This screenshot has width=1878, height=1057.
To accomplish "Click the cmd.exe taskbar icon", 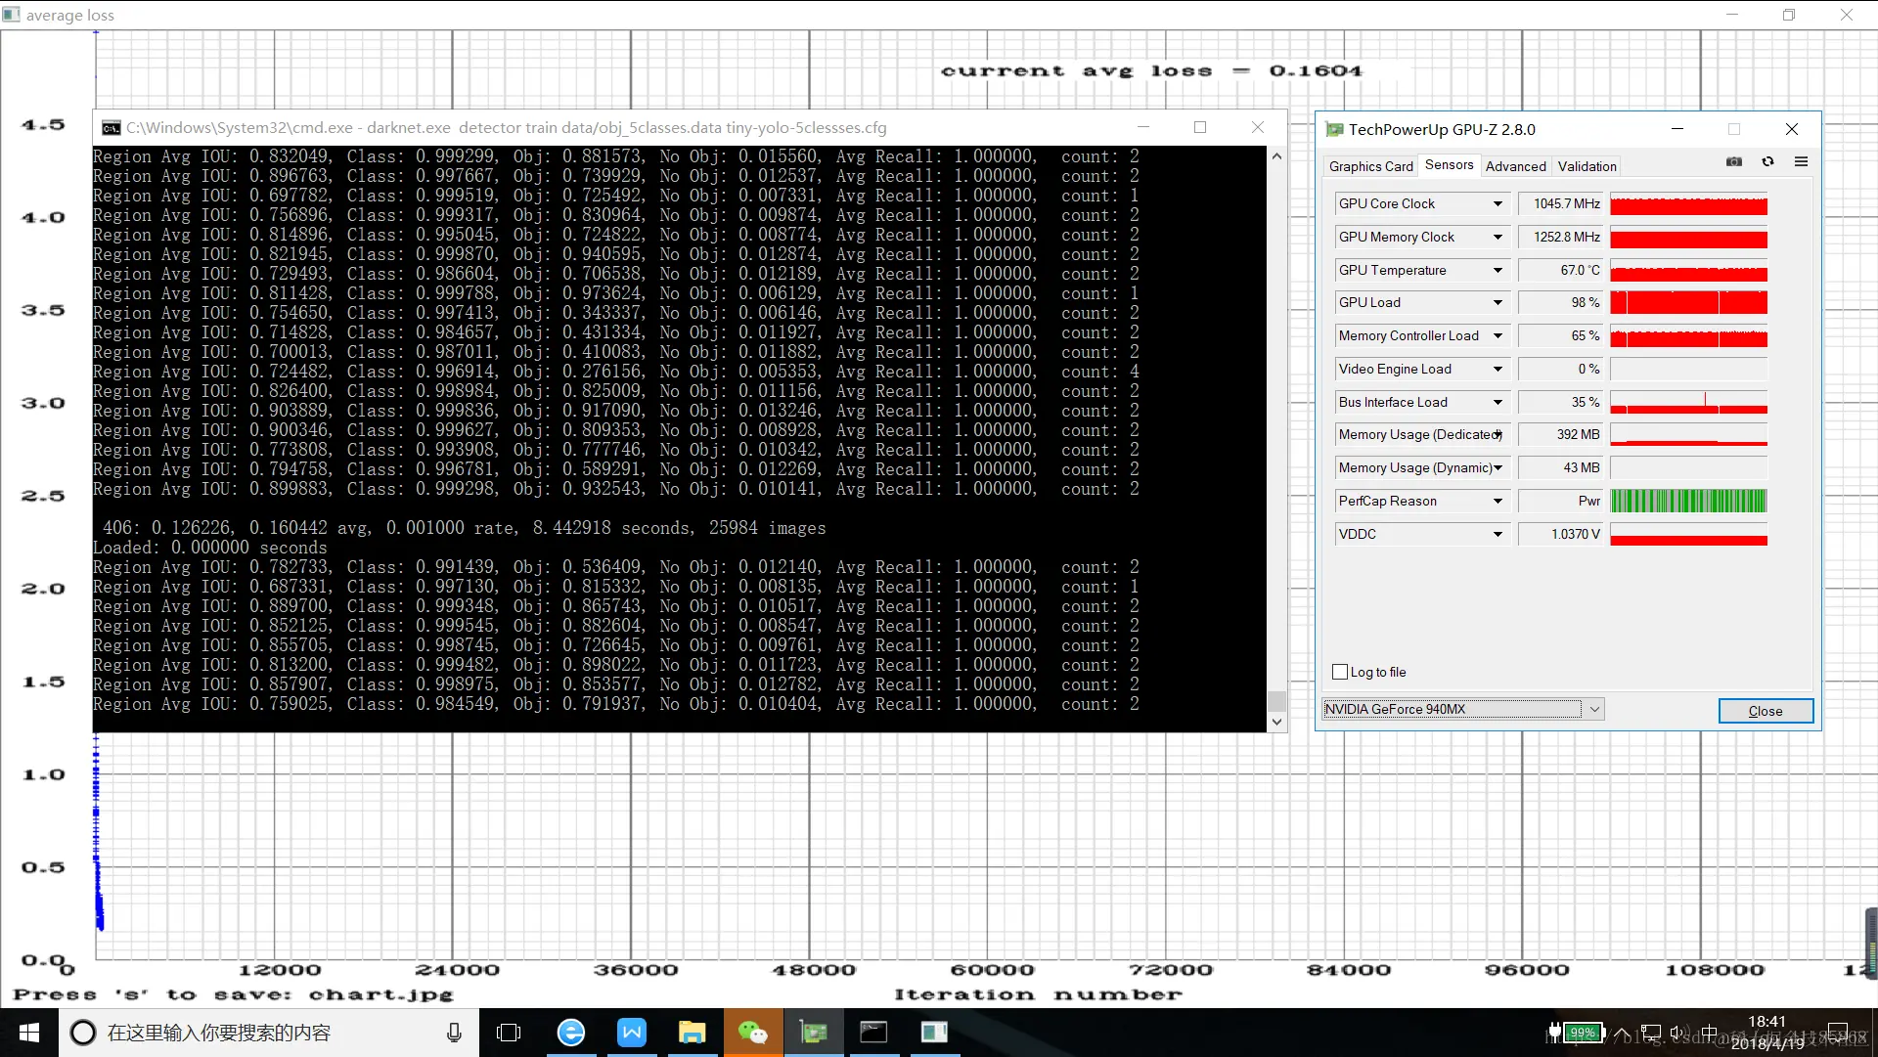I will click(x=873, y=1033).
